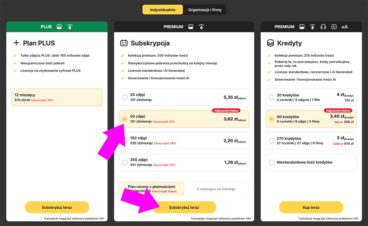Pick the 270 kredytów radio option
Image resolution: width=368 pixels, height=226 pixels.
click(x=271, y=141)
